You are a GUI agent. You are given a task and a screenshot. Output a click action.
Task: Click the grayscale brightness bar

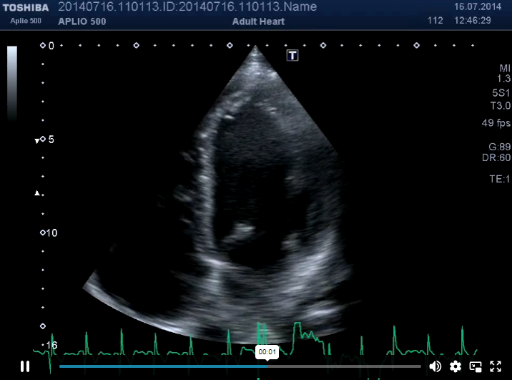tap(12, 83)
